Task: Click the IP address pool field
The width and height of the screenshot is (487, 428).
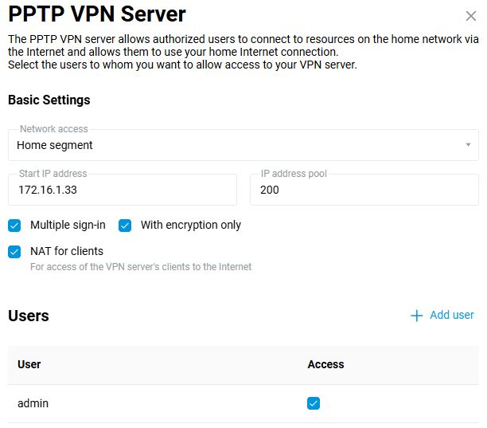Action: pyautogui.click(x=364, y=190)
